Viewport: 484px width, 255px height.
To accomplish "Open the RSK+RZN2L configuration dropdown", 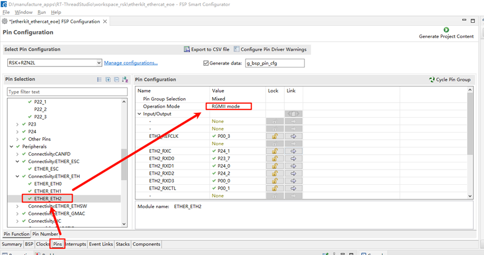I will [x=99, y=63].
